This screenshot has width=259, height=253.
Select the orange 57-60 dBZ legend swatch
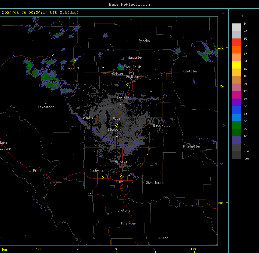click(236, 50)
